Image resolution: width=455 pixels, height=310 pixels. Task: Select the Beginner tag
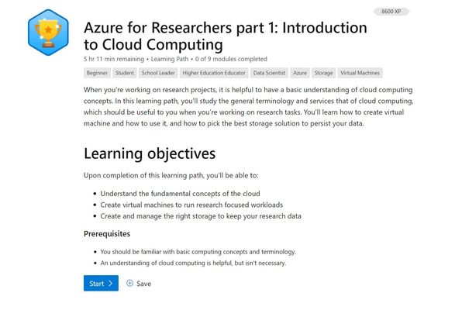(x=97, y=73)
